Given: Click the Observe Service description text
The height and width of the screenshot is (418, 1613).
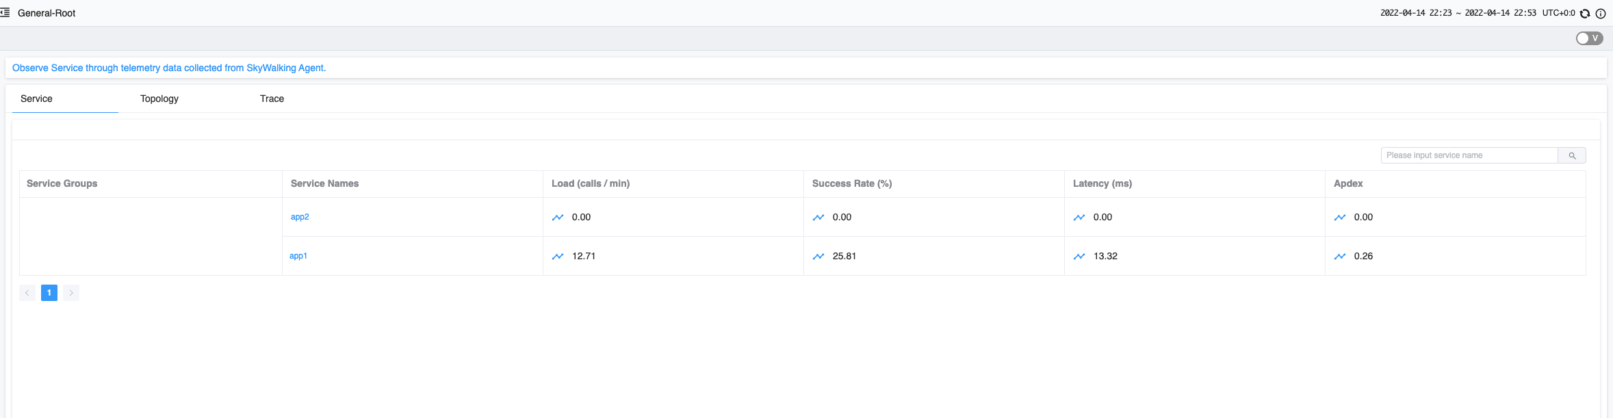Looking at the screenshot, I should click(x=169, y=68).
